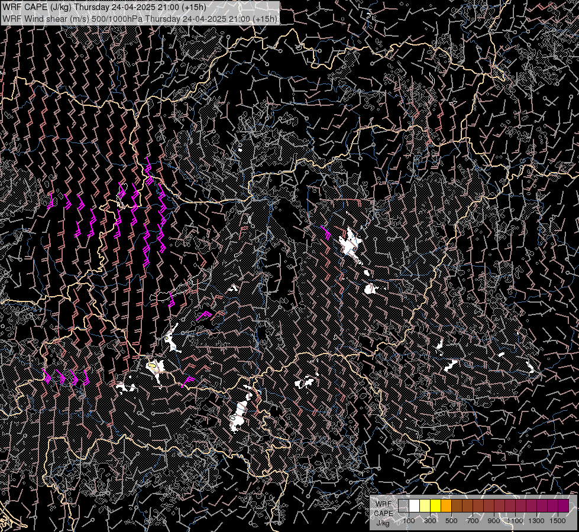Click the WRF Wind shear title line

pos(140,19)
